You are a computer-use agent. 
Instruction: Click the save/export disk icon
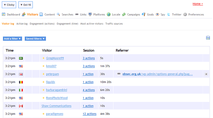208,38
